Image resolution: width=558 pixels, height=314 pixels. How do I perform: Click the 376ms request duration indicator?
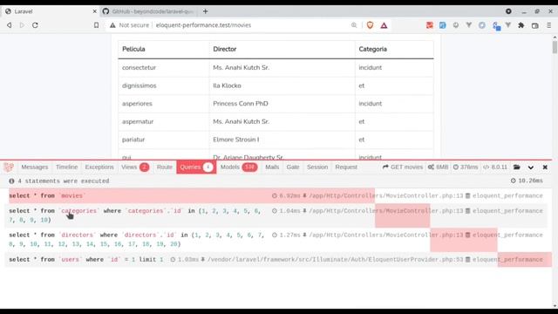(465, 167)
